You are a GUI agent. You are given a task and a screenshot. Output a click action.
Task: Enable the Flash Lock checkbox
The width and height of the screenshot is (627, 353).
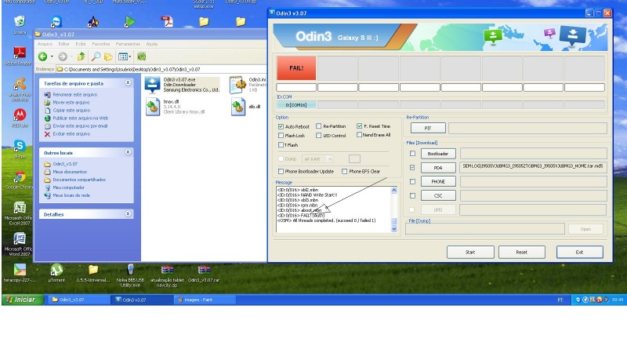pos(281,136)
